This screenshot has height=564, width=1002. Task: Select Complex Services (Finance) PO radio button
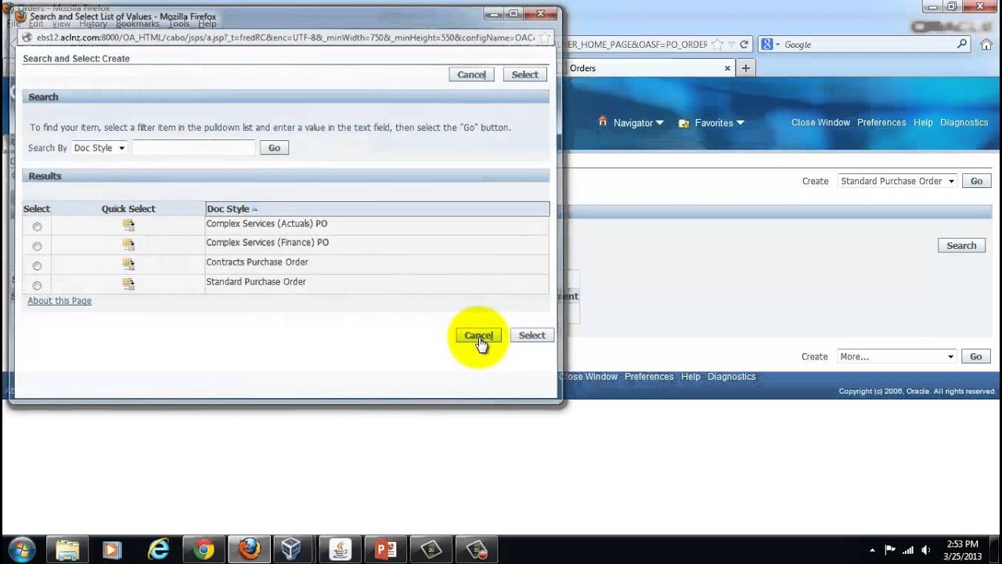click(x=37, y=247)
